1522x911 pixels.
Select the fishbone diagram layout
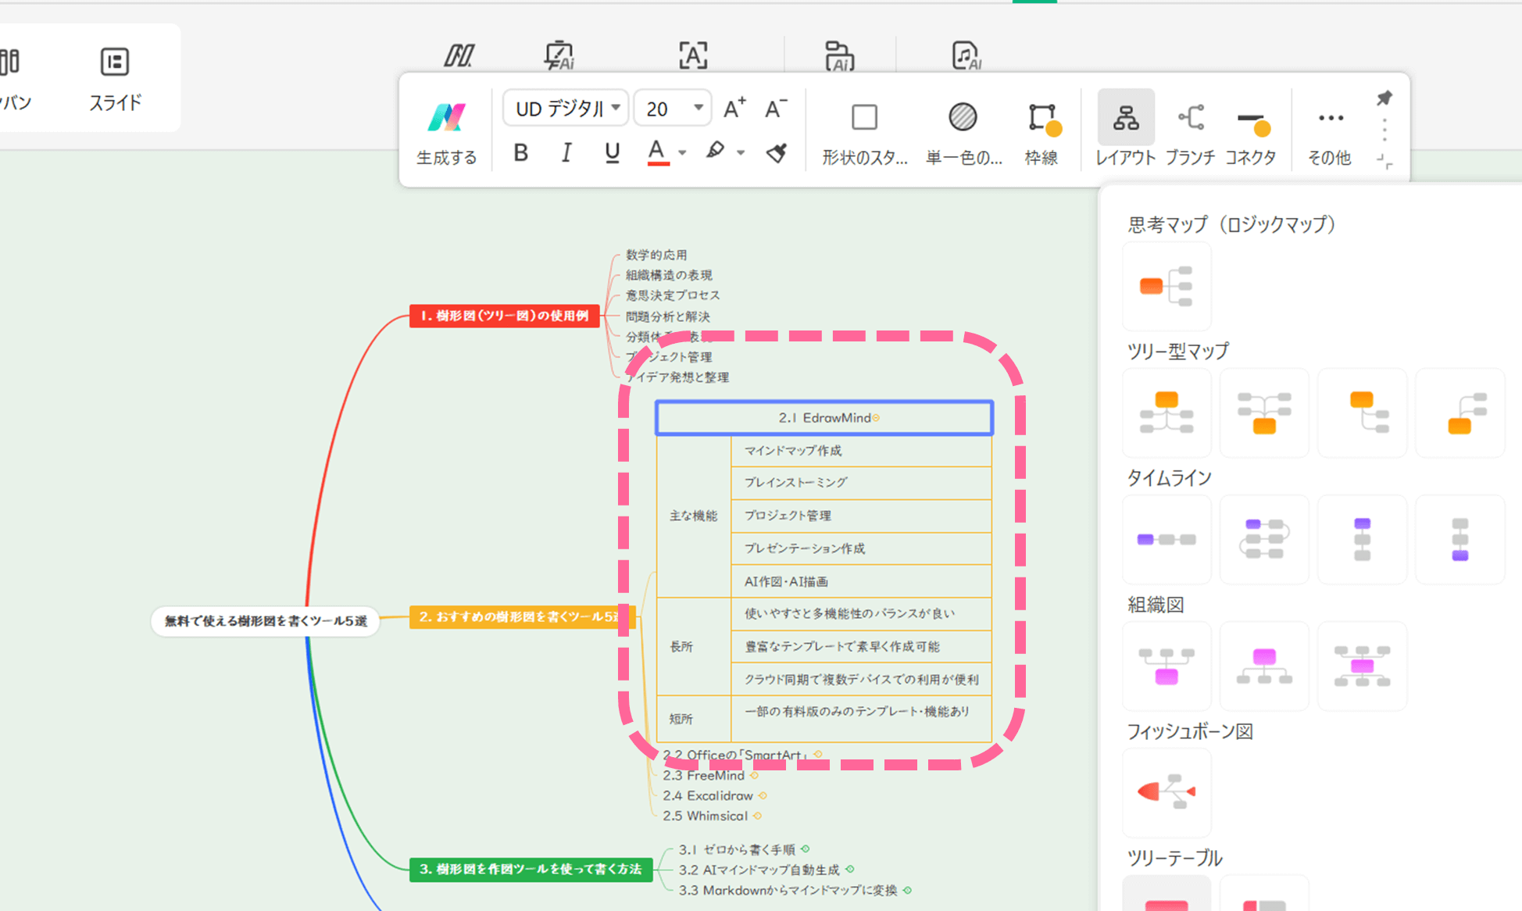point(1167,792)
